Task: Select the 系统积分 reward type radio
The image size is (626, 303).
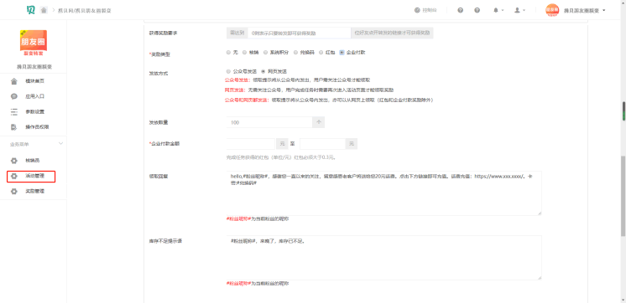Action: [x=265, y=52]
